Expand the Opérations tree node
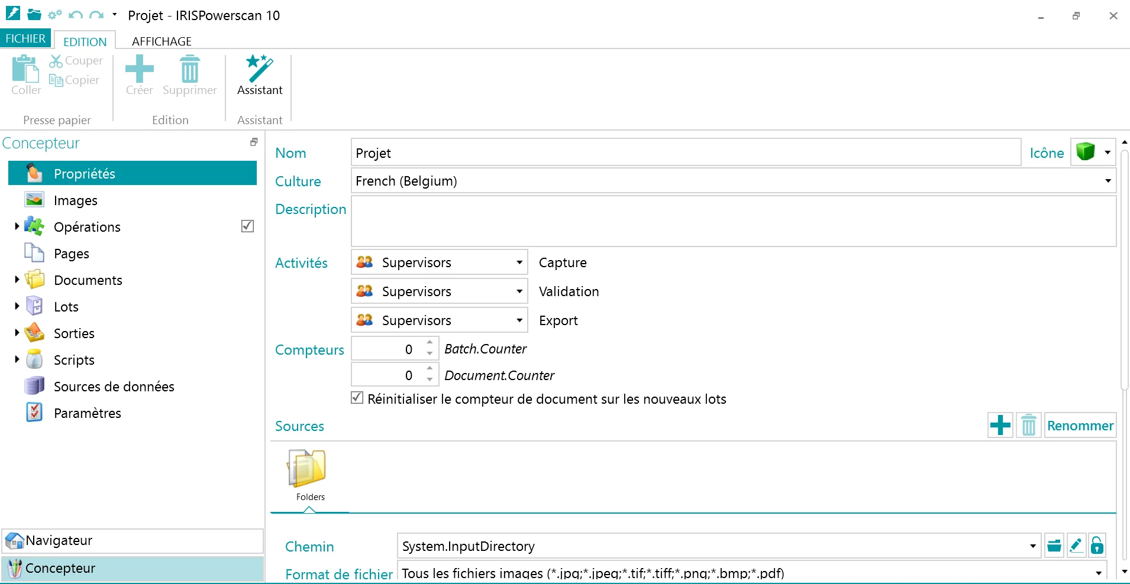The height and width of the screenshot is (584, 1130). point(17,226)
